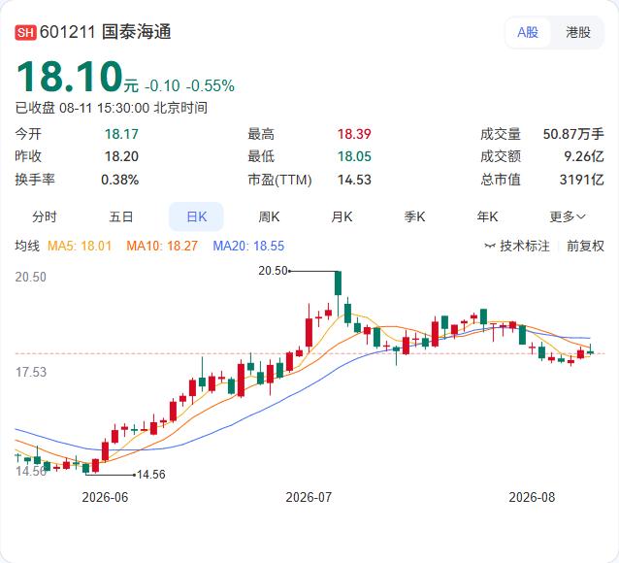The width and height of the screenshot is (619, 563).
Task: Switch to the 港股 market toggle
Action: [578, 32]
